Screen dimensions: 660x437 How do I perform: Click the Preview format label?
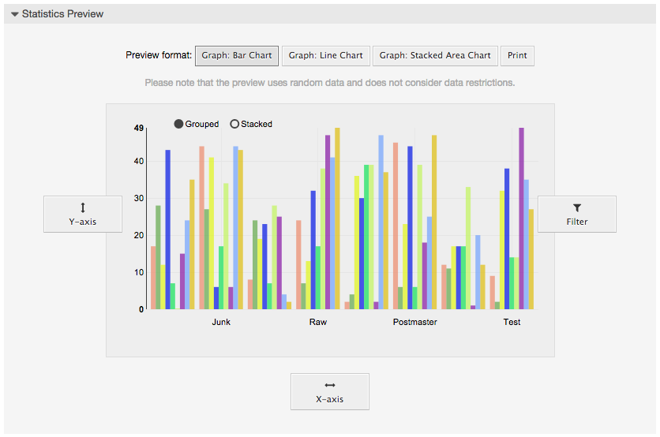click(x=159, y=55)
